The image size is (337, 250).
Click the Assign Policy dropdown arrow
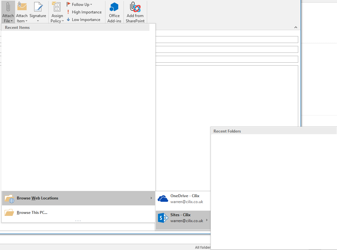point(63,21)
